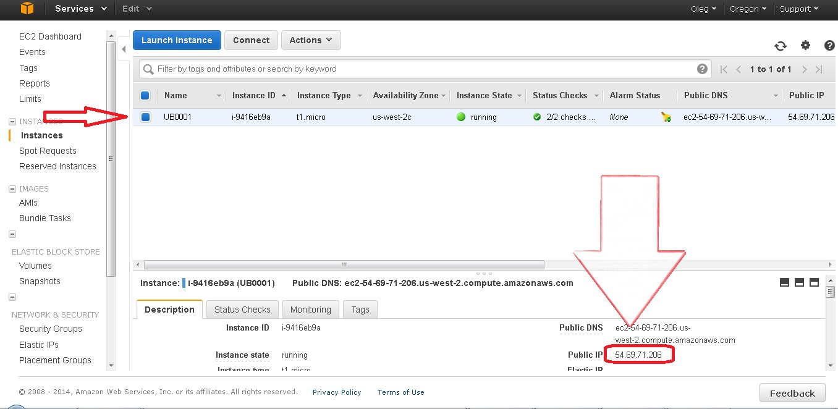Open Reserved Instances in sidebar
This screenshot has width=838, height=409.
[57, 166]
